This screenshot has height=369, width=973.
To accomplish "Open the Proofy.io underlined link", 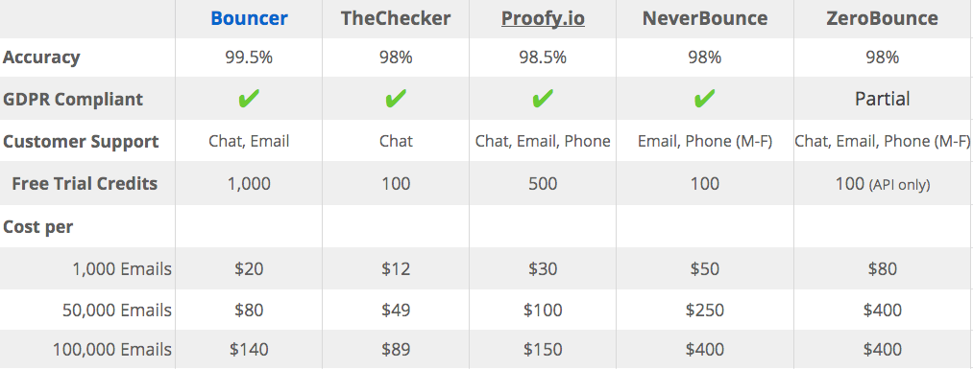I will pos(543,18).
